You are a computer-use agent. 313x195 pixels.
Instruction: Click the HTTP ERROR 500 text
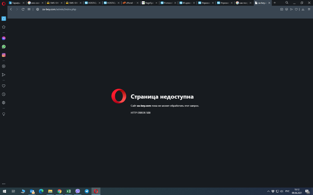coord(141,113)
